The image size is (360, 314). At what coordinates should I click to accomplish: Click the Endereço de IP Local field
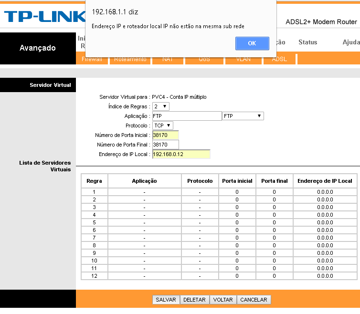coord(181,154)
